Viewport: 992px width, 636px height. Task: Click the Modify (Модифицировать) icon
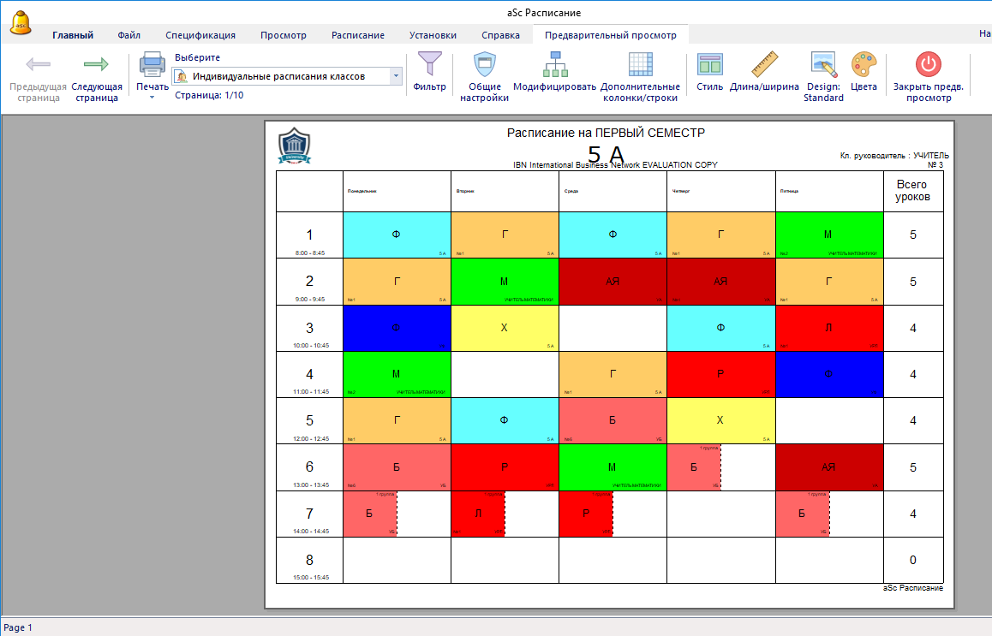coord(554,65)
